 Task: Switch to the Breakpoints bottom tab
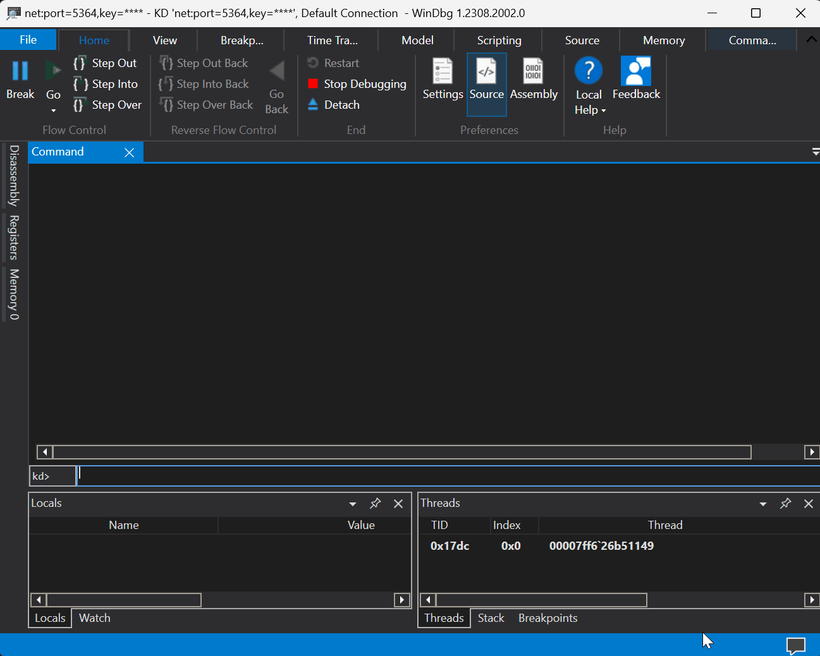coord(548,618)
